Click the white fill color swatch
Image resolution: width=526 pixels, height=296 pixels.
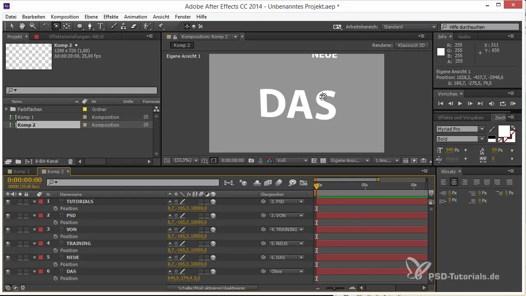(504, 131)
